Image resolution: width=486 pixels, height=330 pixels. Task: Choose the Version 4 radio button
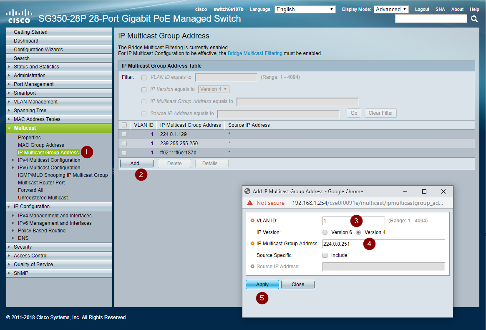click(358, 232)
